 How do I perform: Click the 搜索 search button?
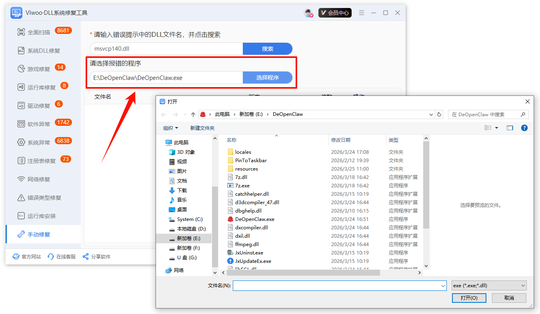[x=267, y=49]
